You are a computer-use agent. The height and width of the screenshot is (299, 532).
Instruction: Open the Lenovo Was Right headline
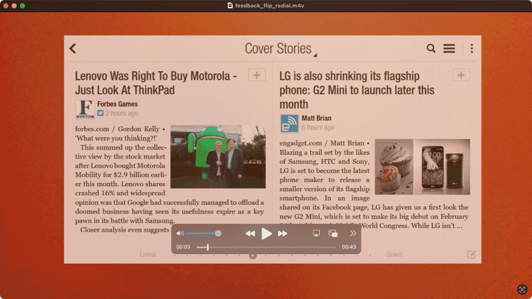pos(156,83)
